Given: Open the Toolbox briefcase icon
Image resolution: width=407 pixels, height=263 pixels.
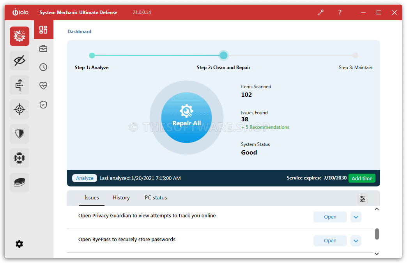Looking at the screenshot, I should (x=43, y=49).
